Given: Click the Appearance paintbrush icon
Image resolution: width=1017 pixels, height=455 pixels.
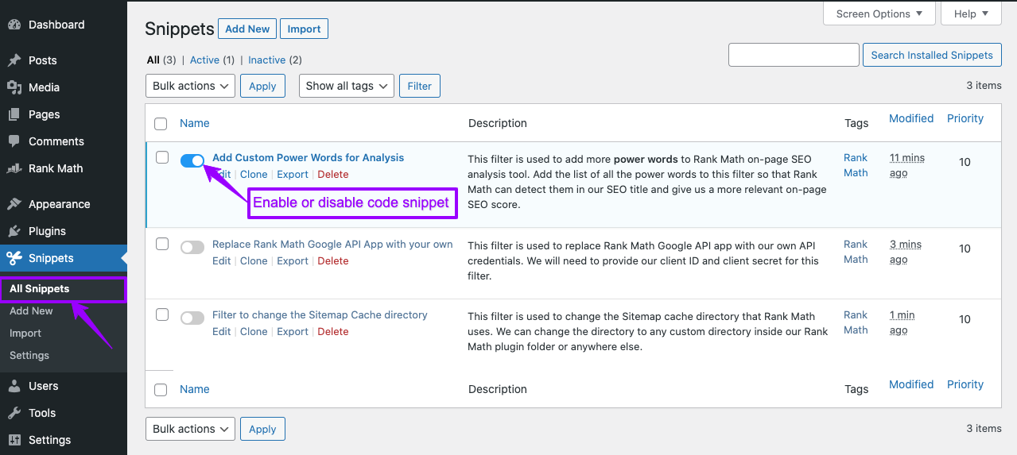Looking at the screenshot, I should 14,204.
